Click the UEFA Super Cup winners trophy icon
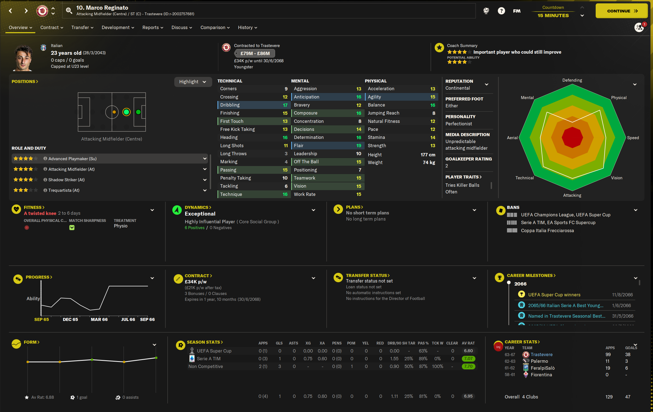653x412 pixels. (x=521, y=294)
